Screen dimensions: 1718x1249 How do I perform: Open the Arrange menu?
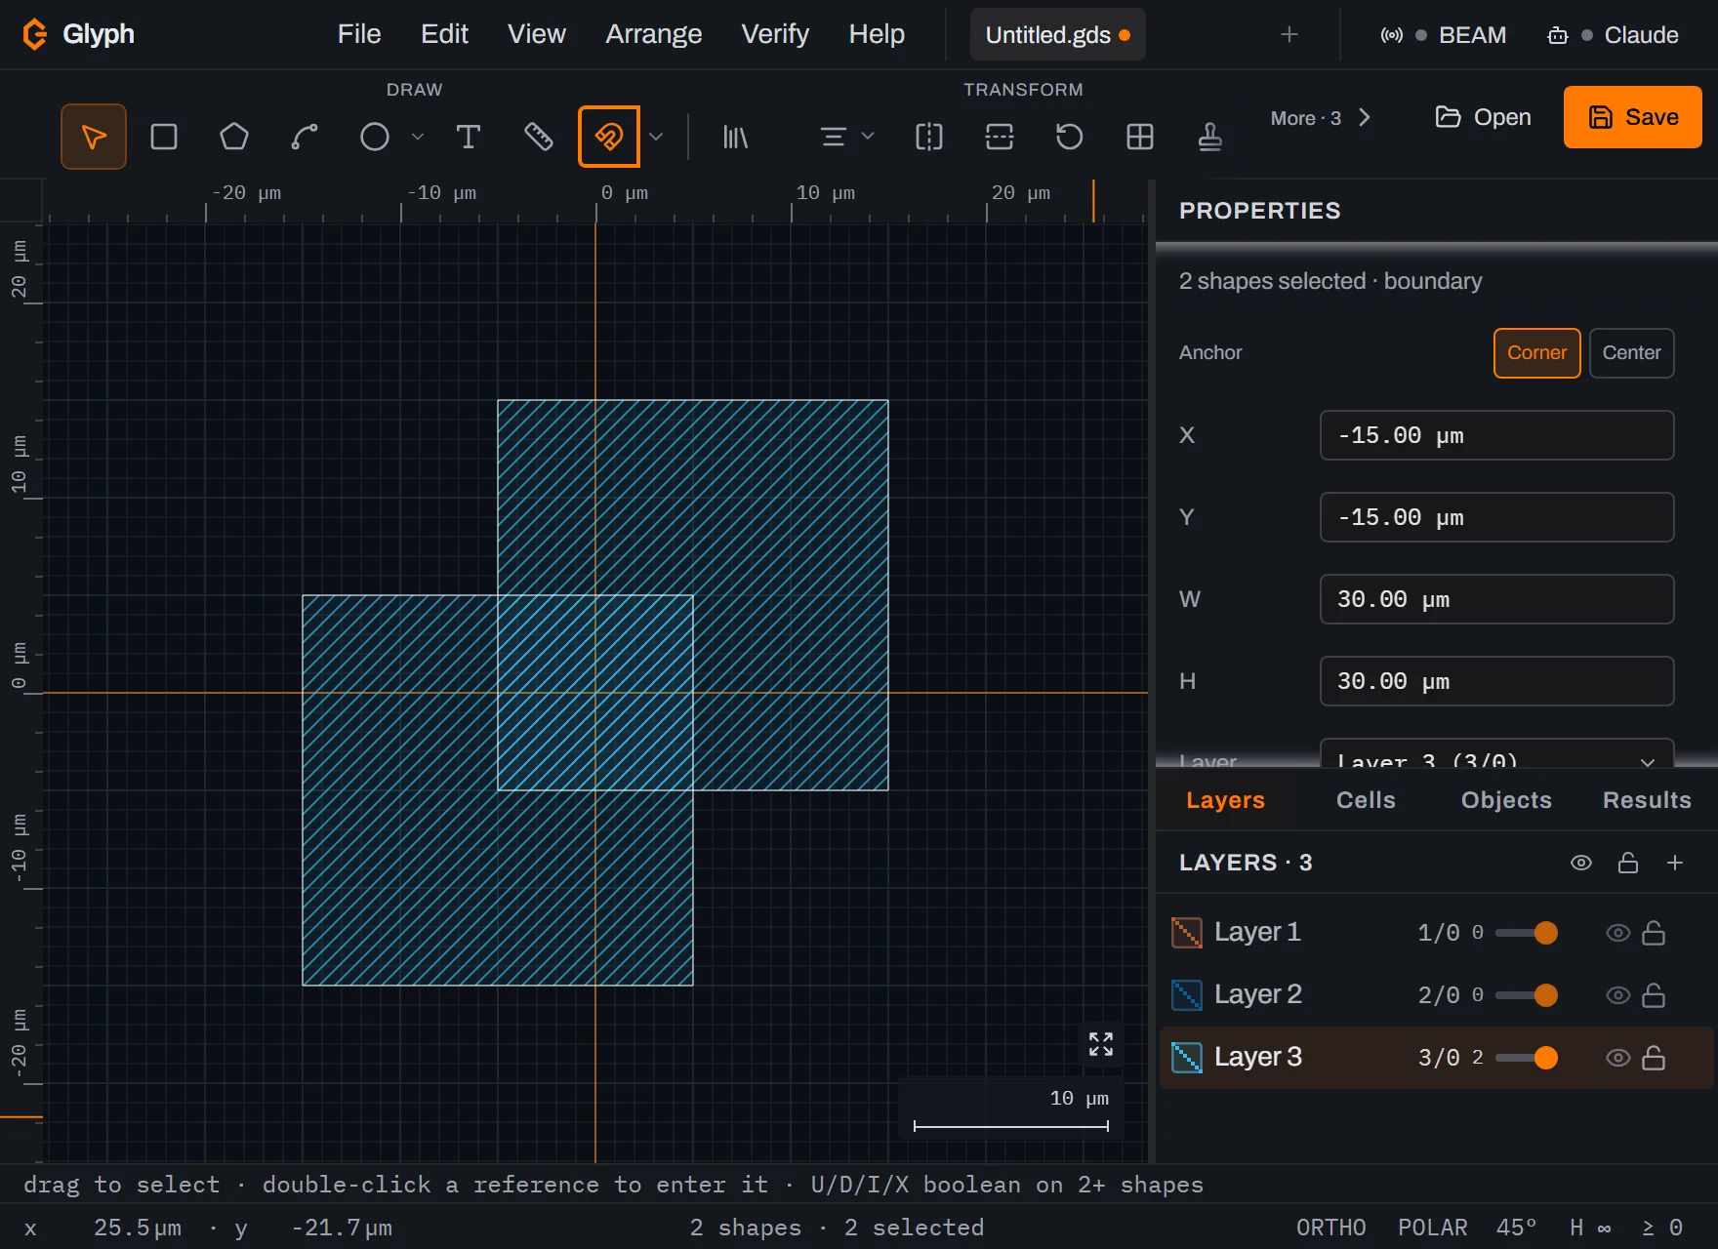click(x=654, y=34)
